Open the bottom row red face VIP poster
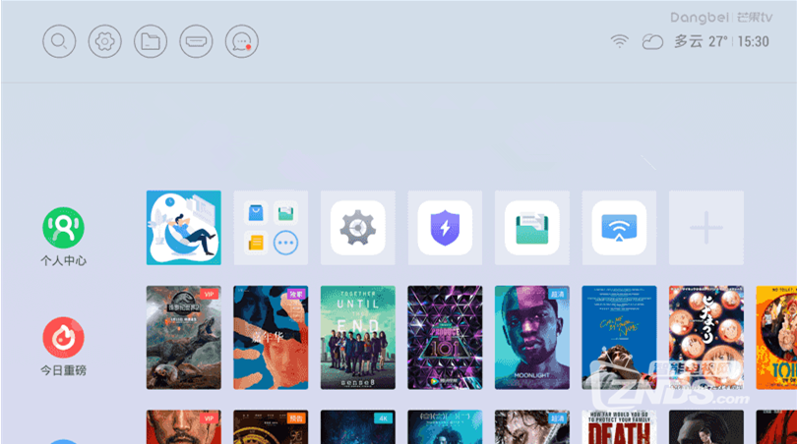 [183, 426]
